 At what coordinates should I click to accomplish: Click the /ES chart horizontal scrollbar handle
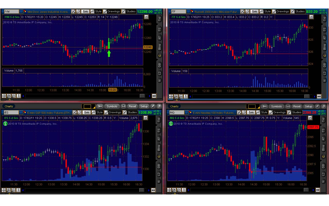pyautogui.click(x=142, y=190)
